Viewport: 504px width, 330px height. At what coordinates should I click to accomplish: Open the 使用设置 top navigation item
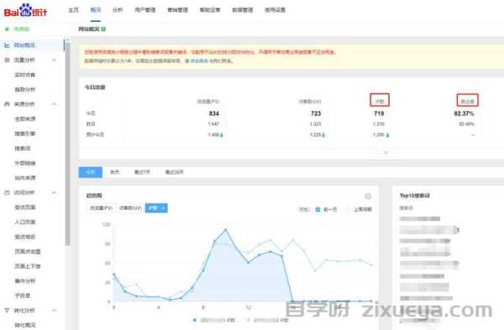(275, 10)
